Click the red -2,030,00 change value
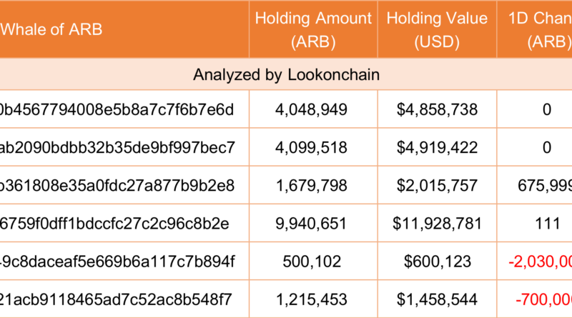Image resolution: width=572 pixels, height=318 pixels. coord(540,262)
